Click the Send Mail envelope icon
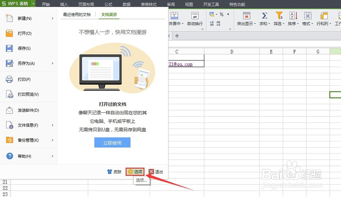 point(9,110)
